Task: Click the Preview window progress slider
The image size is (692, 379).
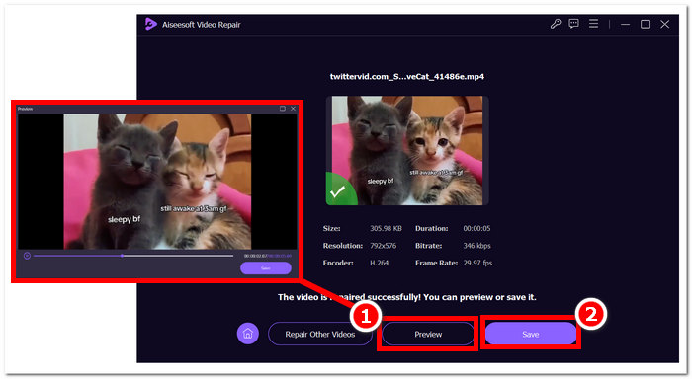Action: (x=133, y=256)
